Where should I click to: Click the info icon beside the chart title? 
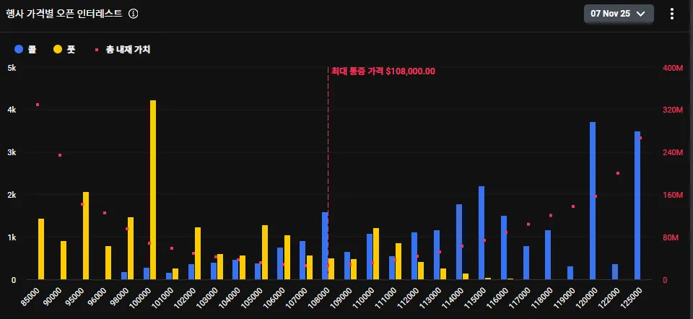coord(133,14)
